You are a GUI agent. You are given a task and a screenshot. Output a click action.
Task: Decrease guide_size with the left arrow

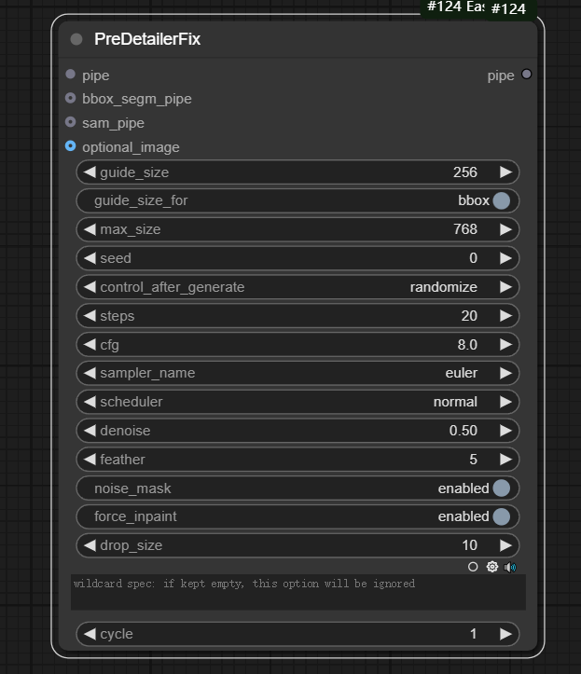[x=90, y=172]
